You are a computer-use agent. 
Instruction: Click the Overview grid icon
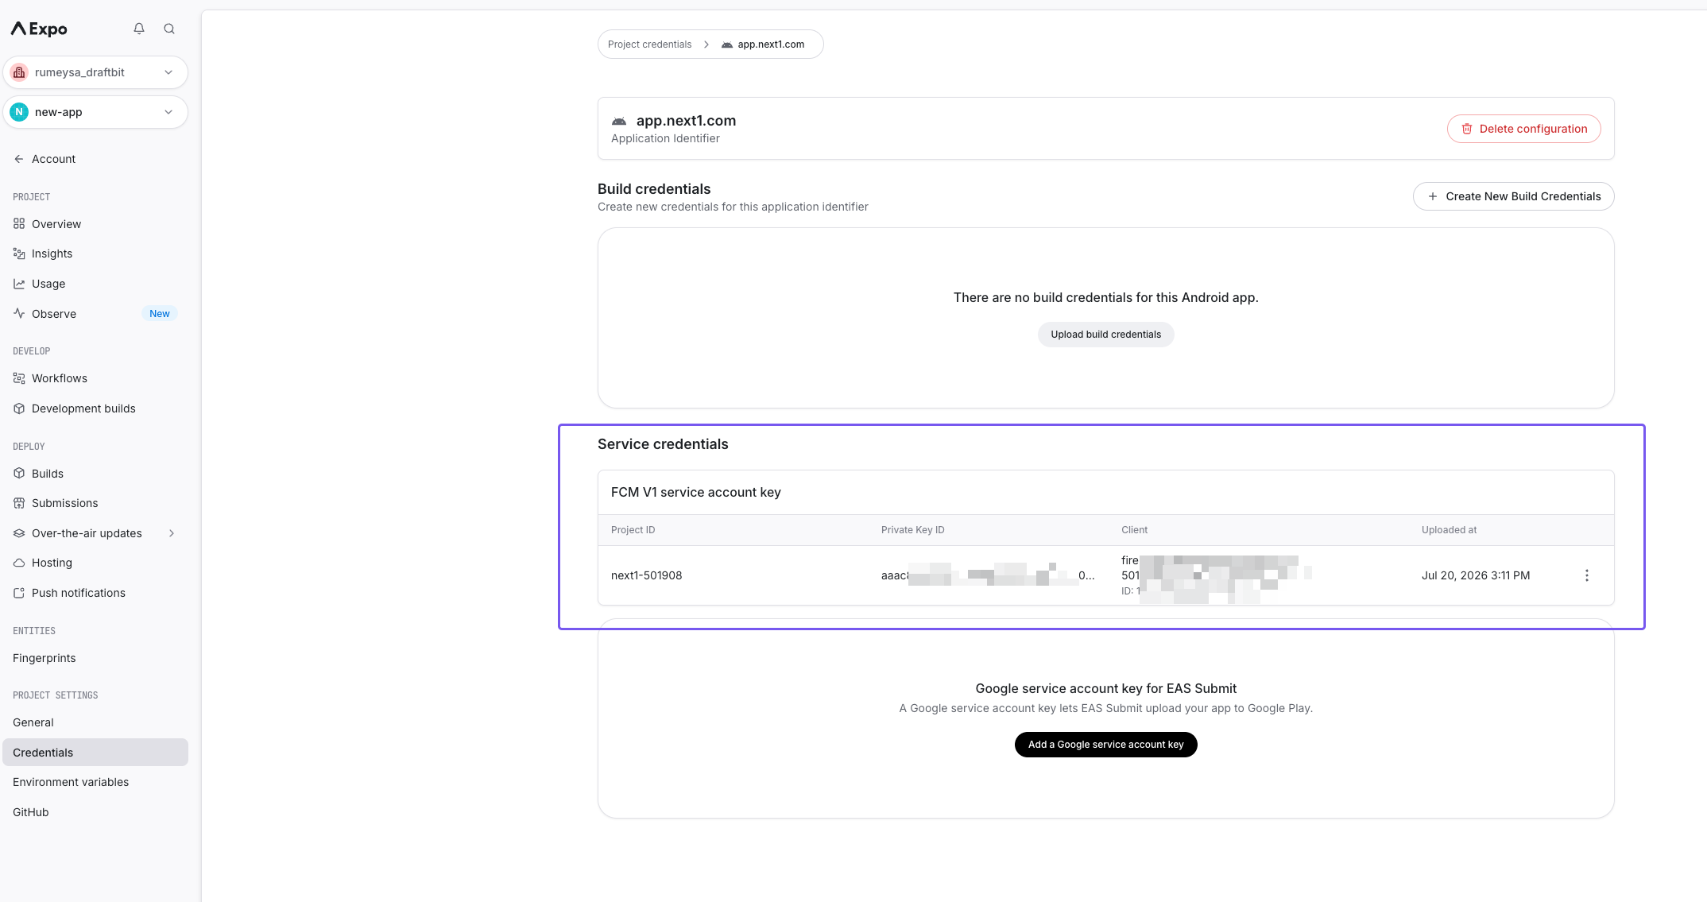(19, 224)
